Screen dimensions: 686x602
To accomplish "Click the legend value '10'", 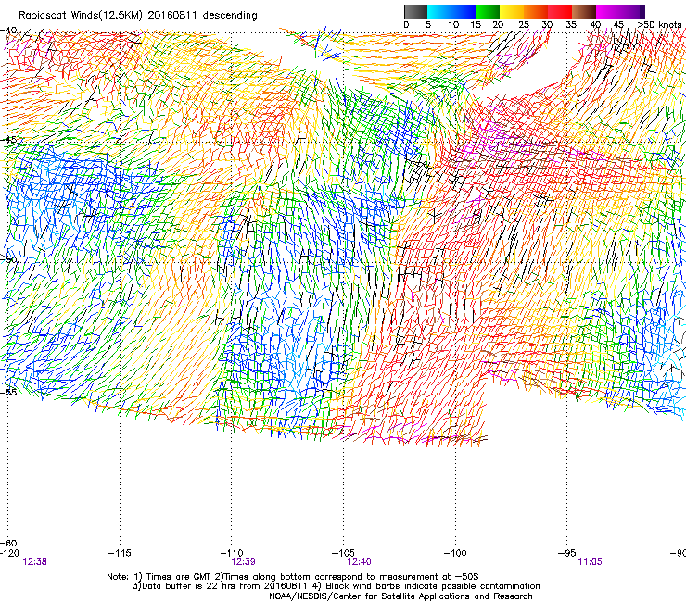I will click(453, 25).
